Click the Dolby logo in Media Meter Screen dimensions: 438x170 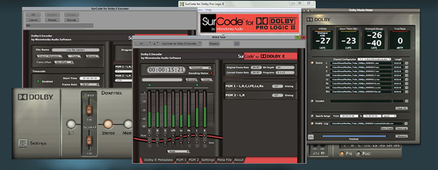(319, 19)
